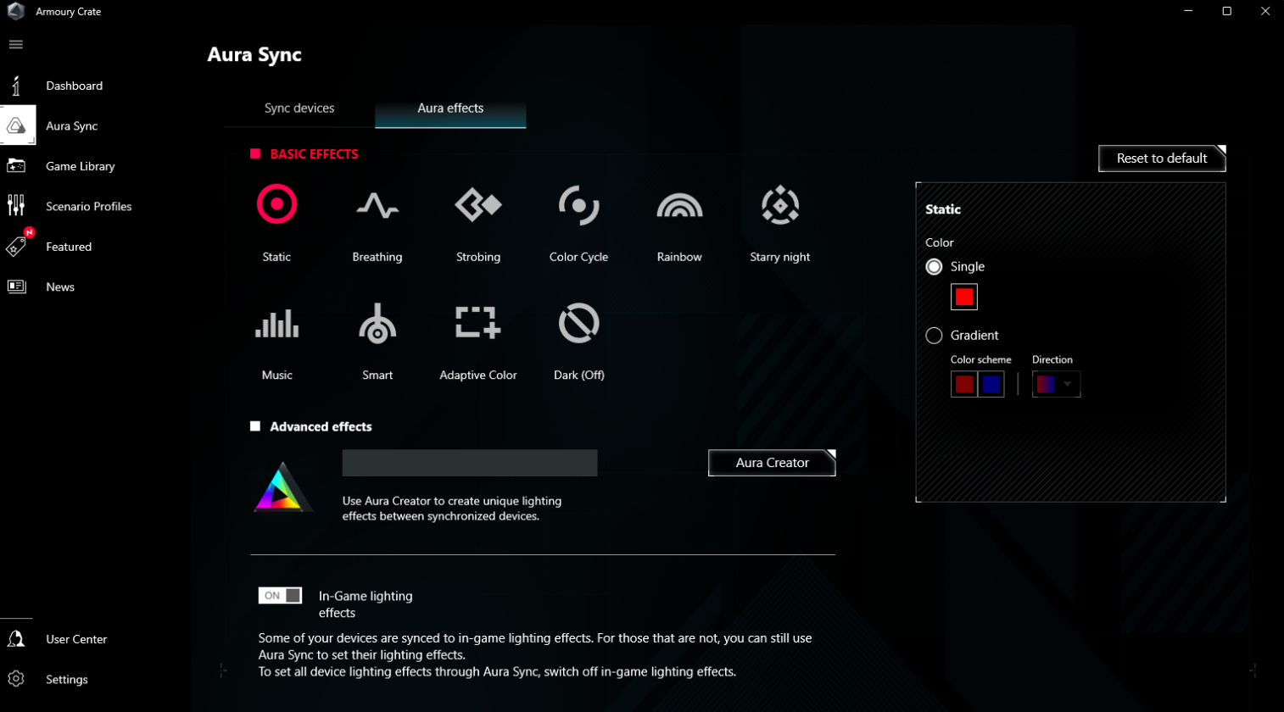Switch to the Gradient color option
Image resolution: width=1284 pixels, height=712 pixels.
[x=935, y=335]
